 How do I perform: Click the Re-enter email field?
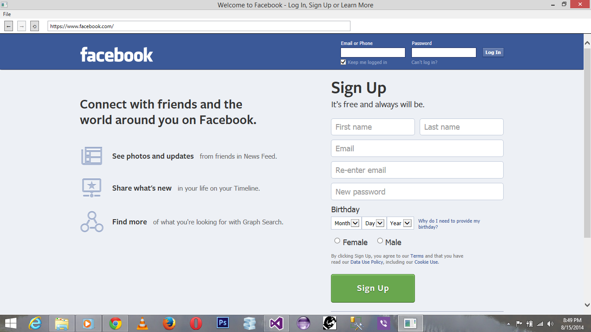point(418,170)
